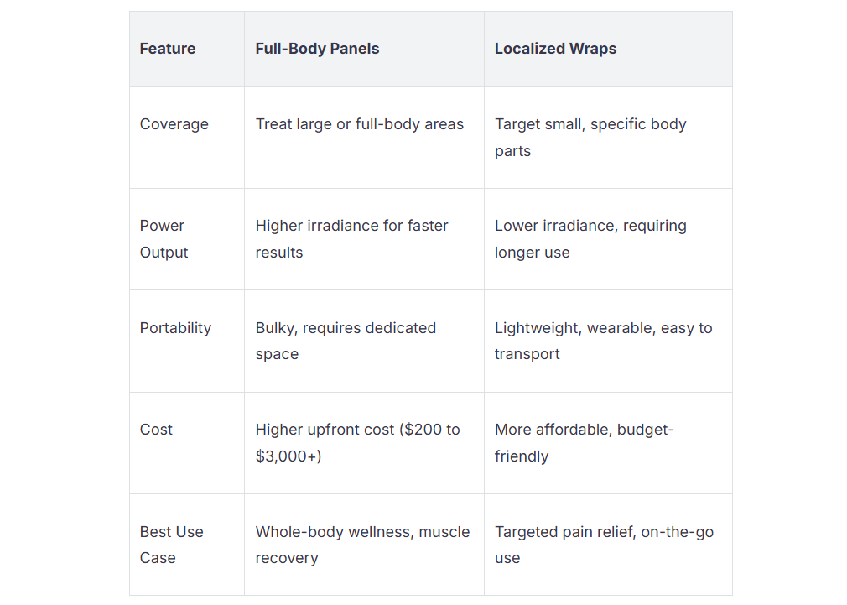Click the Full-Body Panels column header
This screenshot has height=605, width=847.
317,49
